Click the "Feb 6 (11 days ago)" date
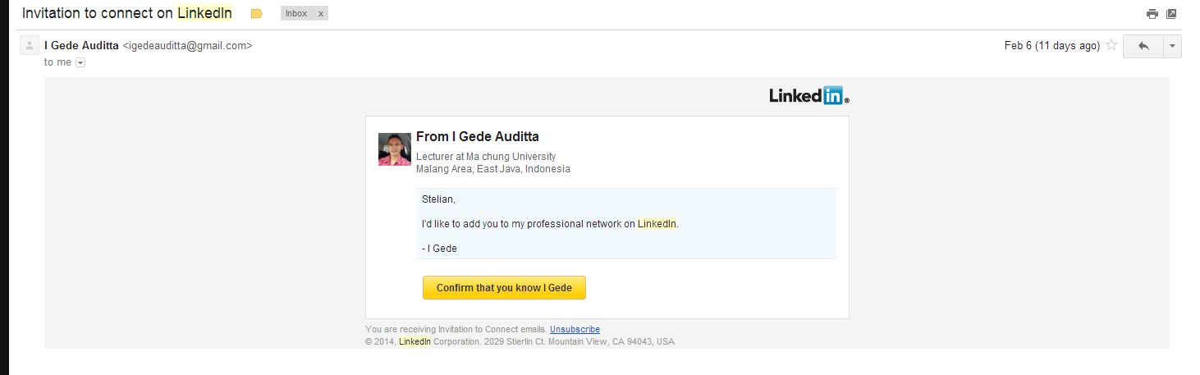 [1051, 46]
